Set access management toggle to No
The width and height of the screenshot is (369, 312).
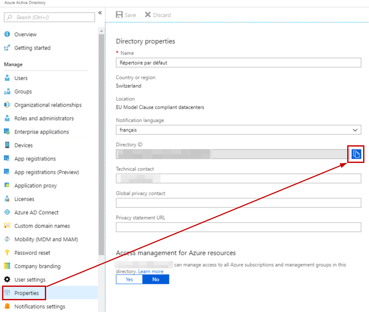click(156, 279)
